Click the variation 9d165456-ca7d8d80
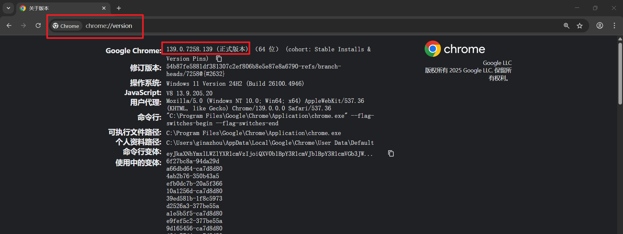The width and height of the screenshot is (623, 234). (x=194, y=228)
